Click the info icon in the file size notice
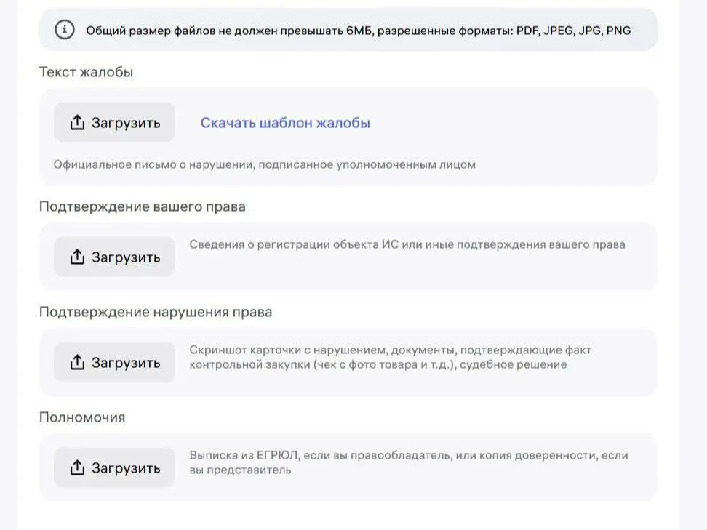The height and width of the screenshot is (530, 707). point(65,30)
